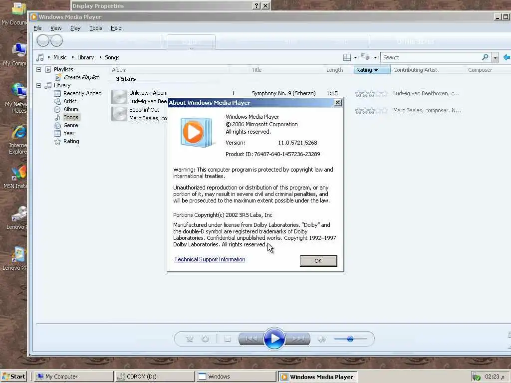Click the music note category icon

(x=40, y=58)
